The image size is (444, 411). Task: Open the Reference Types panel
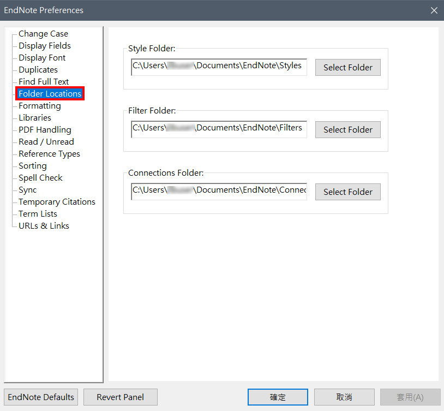click(49, 153)
